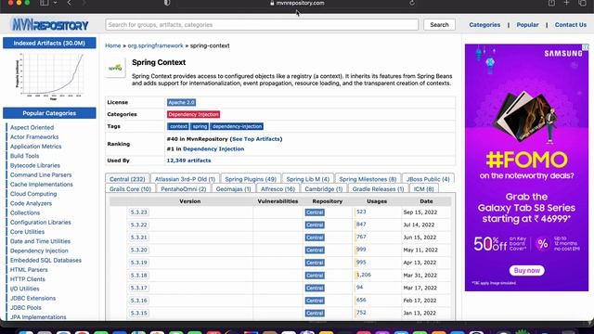Image resolution: width=594 pixels, height=334 pixels.
Task: Select the Central (232) tab
Action: point(127,179)
